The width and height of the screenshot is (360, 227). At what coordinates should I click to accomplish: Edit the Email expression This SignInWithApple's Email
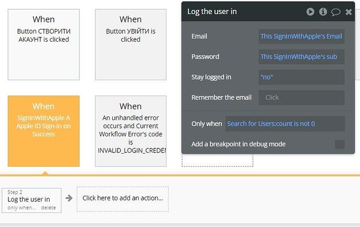(302, 36)
